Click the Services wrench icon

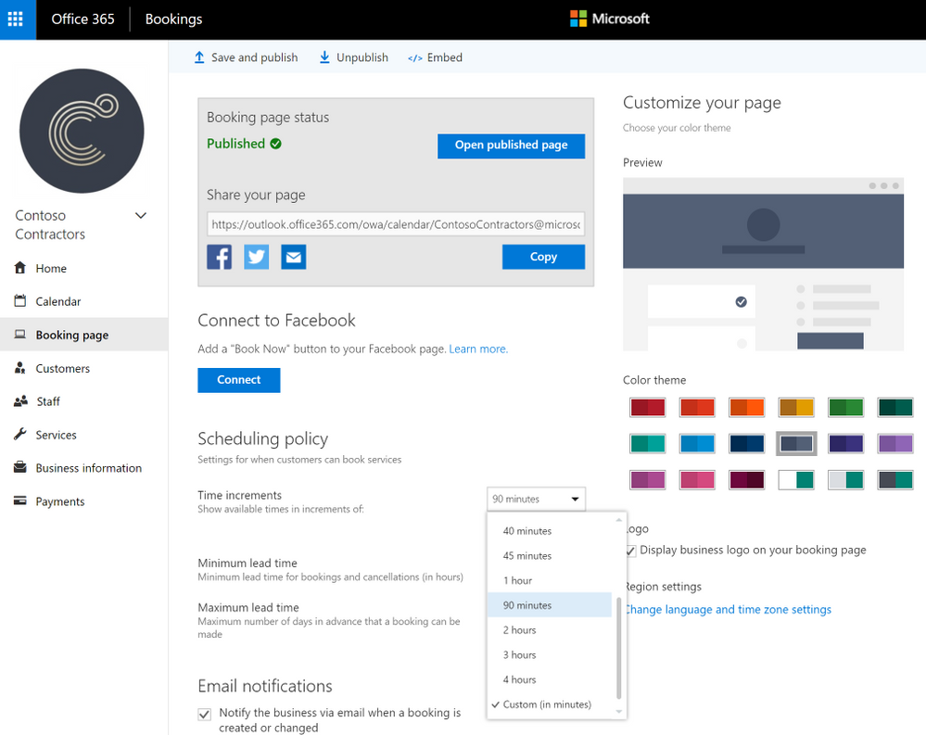[x=20, y=435]
